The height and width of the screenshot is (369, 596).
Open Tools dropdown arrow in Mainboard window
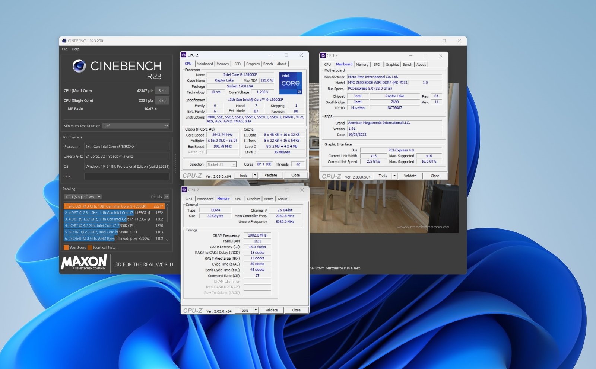coord(394,176)
